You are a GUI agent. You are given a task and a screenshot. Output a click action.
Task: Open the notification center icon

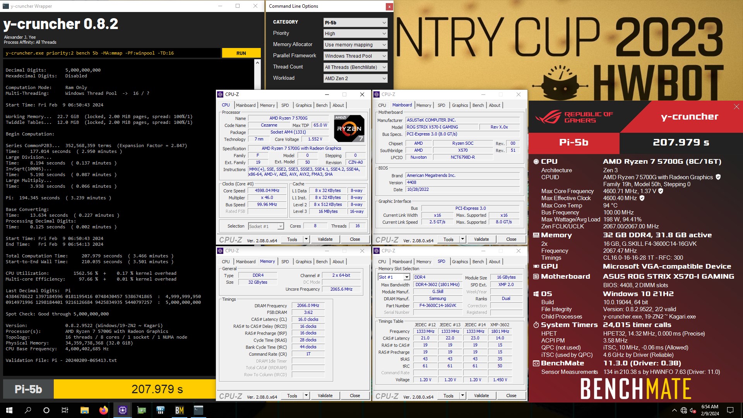730,410
